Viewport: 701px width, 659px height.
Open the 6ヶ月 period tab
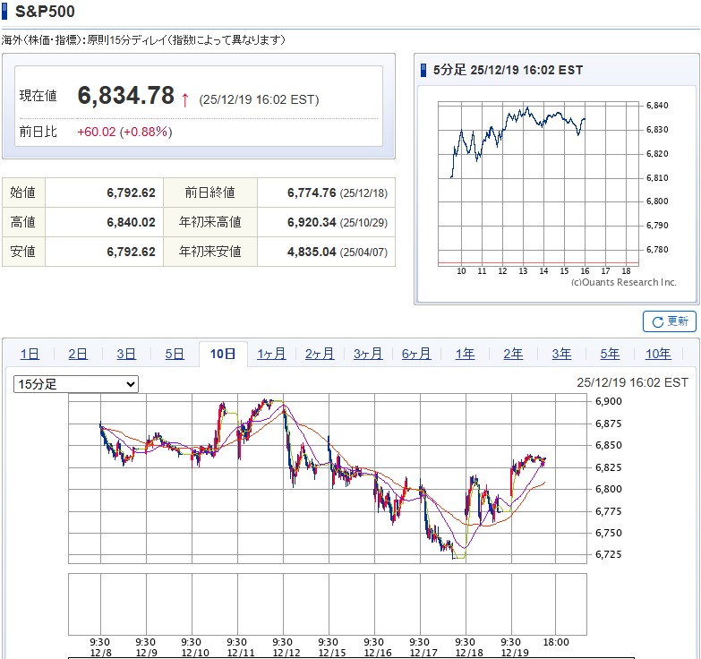click(416, 354)
